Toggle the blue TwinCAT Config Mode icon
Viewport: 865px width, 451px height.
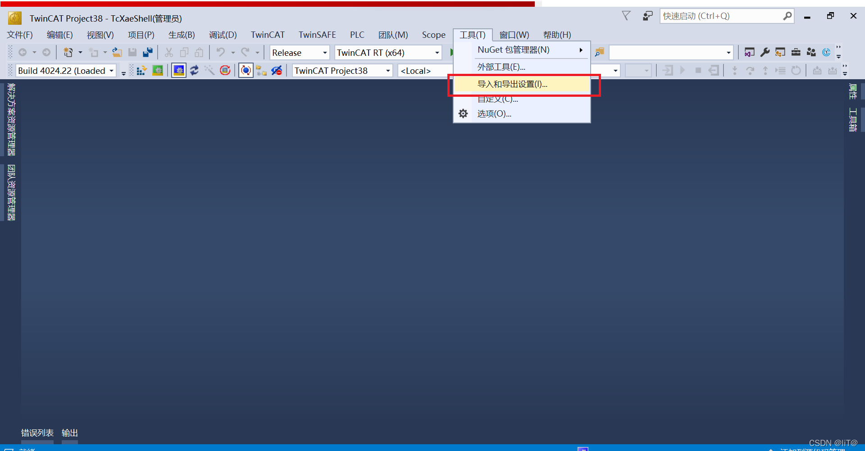click(x=179, y=71)
